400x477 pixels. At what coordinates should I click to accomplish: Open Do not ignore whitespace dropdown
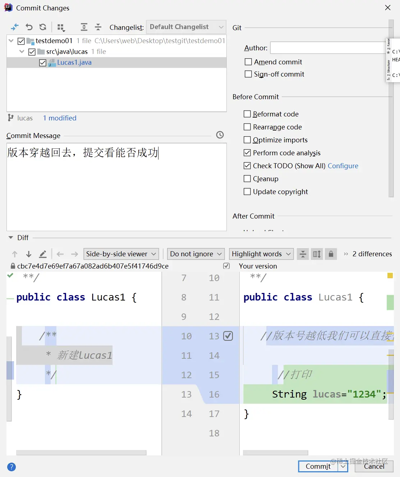pyautogui.click(x=196, y=254)
